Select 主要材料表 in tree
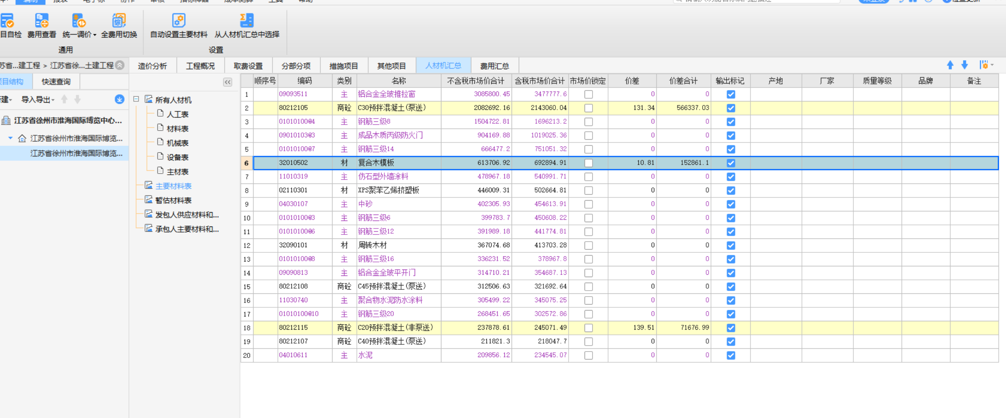This screenshot has height=418, width=1006. coord(173,186)
